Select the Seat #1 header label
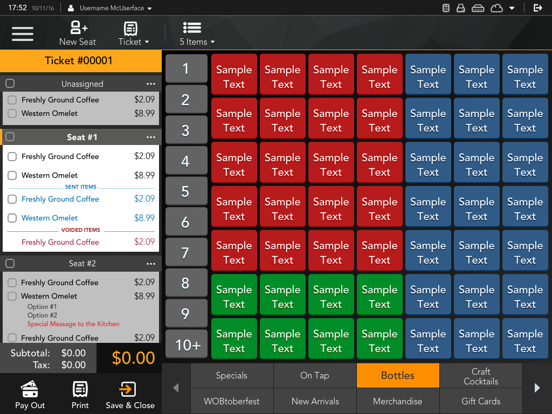The image size is (552, 414). [x=82, y=137]
